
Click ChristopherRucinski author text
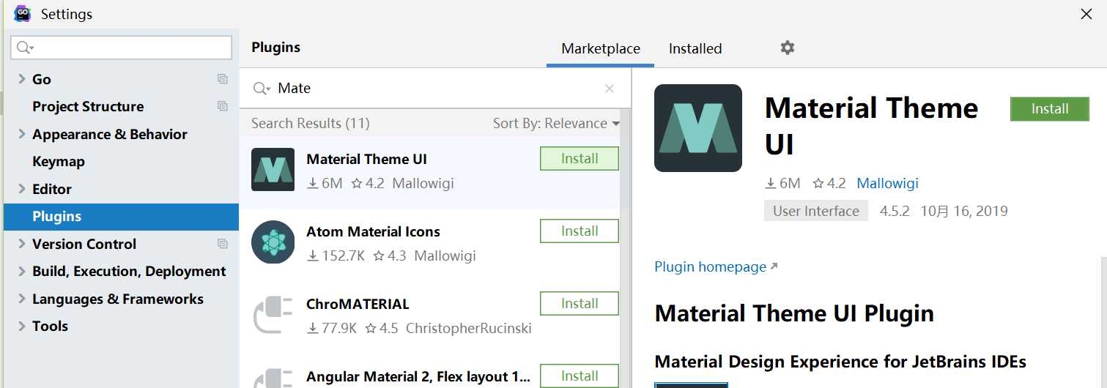pos(469,328)
